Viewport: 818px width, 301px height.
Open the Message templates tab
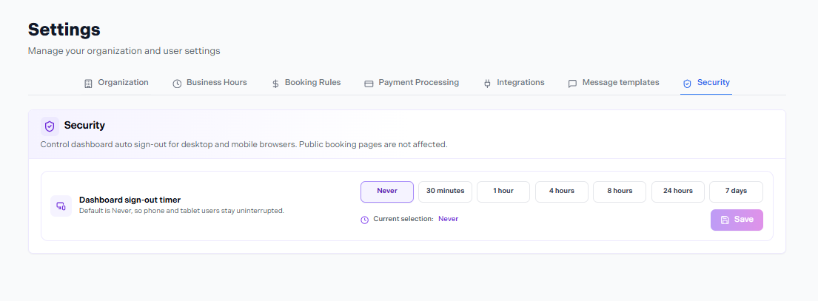[x=614, y=83]
